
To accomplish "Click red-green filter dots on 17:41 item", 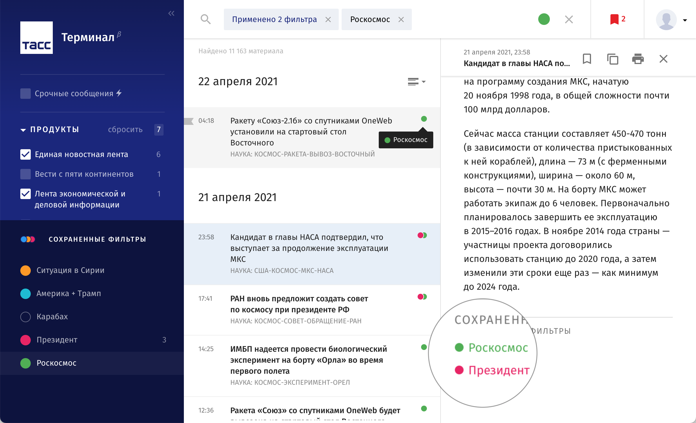I will coord(422,297).
